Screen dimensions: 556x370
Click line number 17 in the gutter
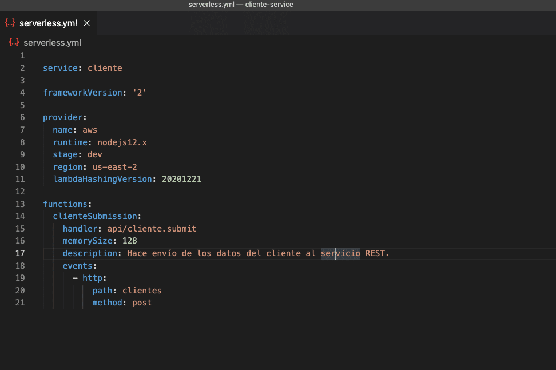click(x=20, y=253)
